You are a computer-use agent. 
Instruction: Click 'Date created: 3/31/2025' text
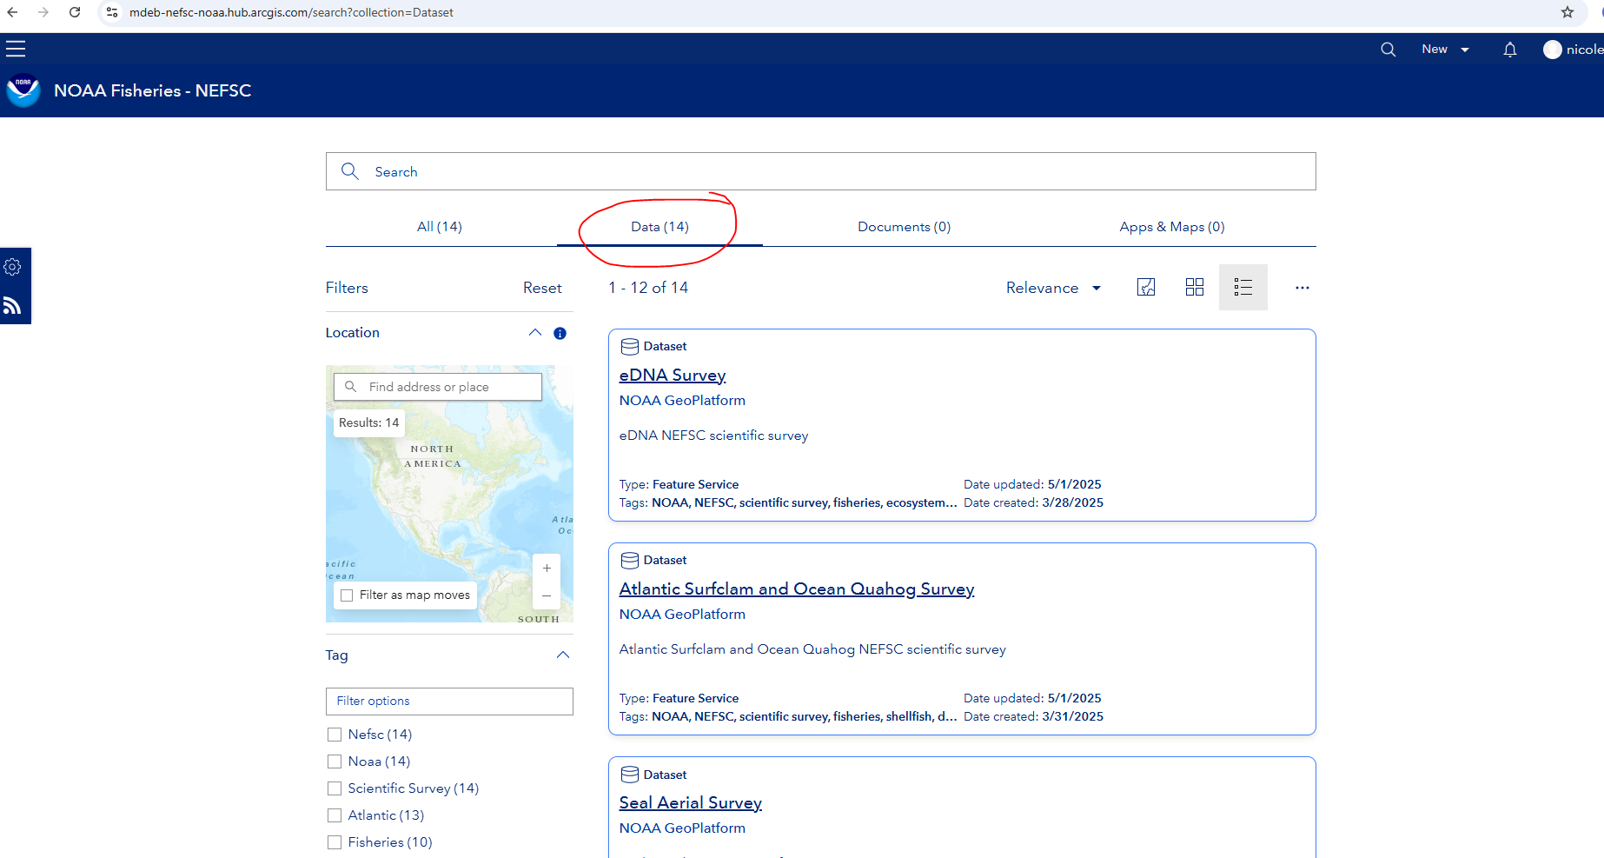[1033, 717]
